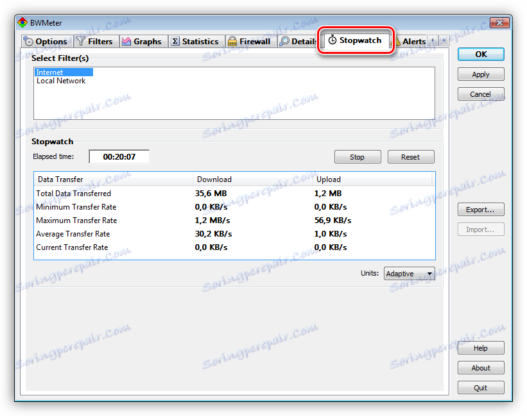Click the 30,2 KB/s average download value
The image size is (527, 416).
(213, 233)
